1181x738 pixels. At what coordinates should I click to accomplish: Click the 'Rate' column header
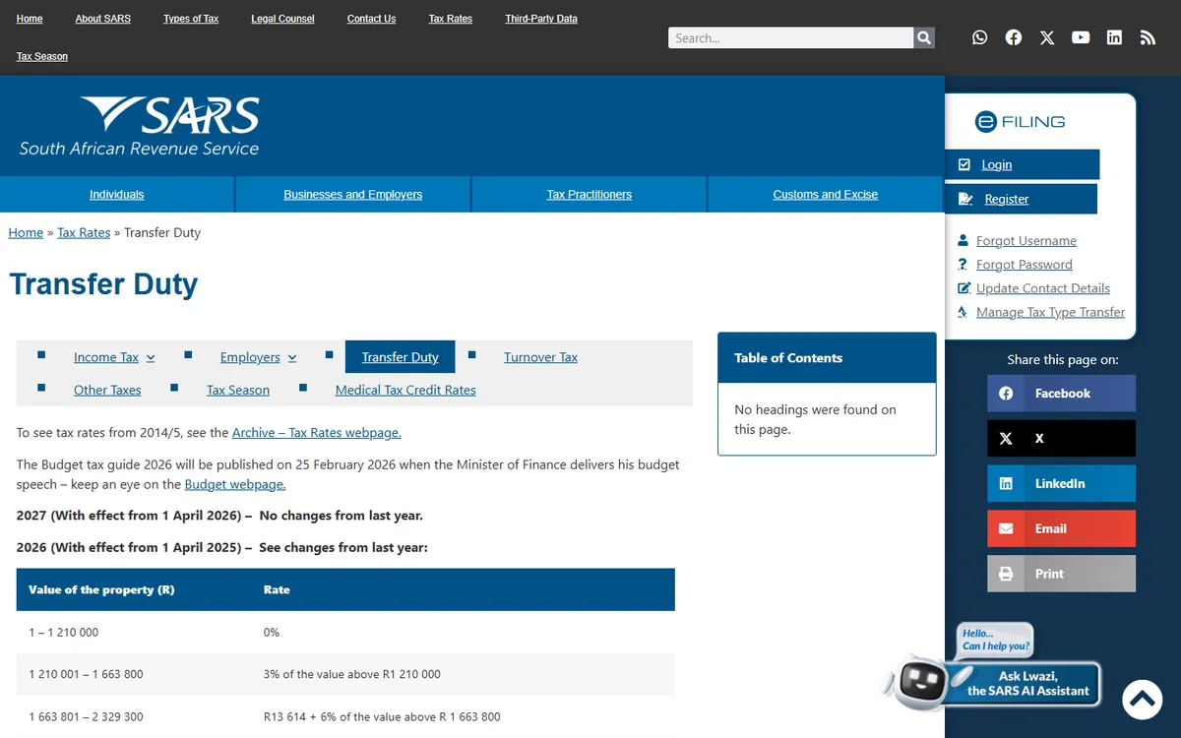pos(277,589)
